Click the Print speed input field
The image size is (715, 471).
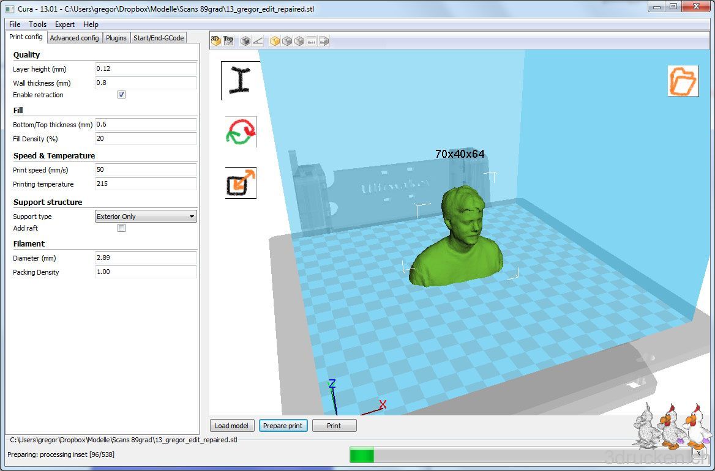(x=146, y=170)
